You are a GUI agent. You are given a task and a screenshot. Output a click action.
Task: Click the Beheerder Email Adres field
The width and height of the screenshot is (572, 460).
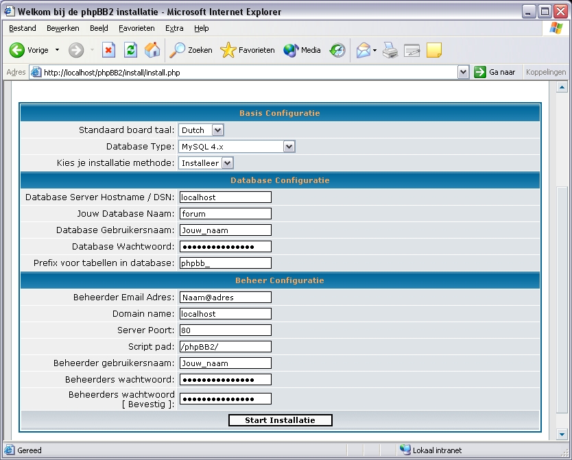tap(226, 297)
